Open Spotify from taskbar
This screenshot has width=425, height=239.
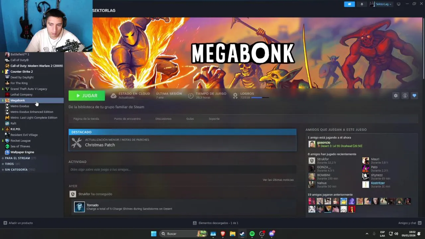coord(252,234)
